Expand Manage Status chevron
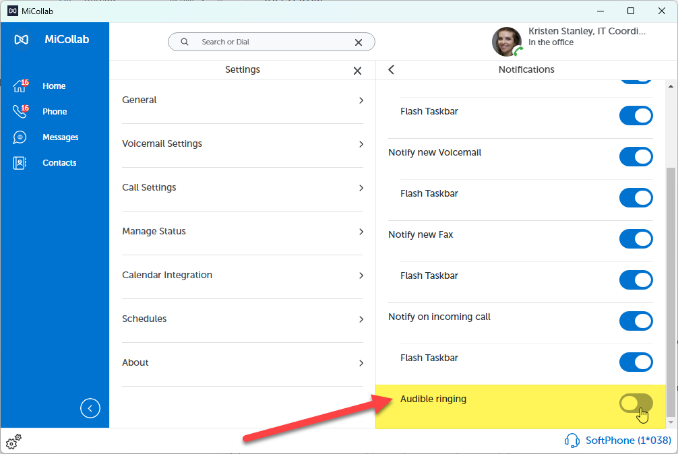Viewport: 678px width, 454px height. [361, 232]
